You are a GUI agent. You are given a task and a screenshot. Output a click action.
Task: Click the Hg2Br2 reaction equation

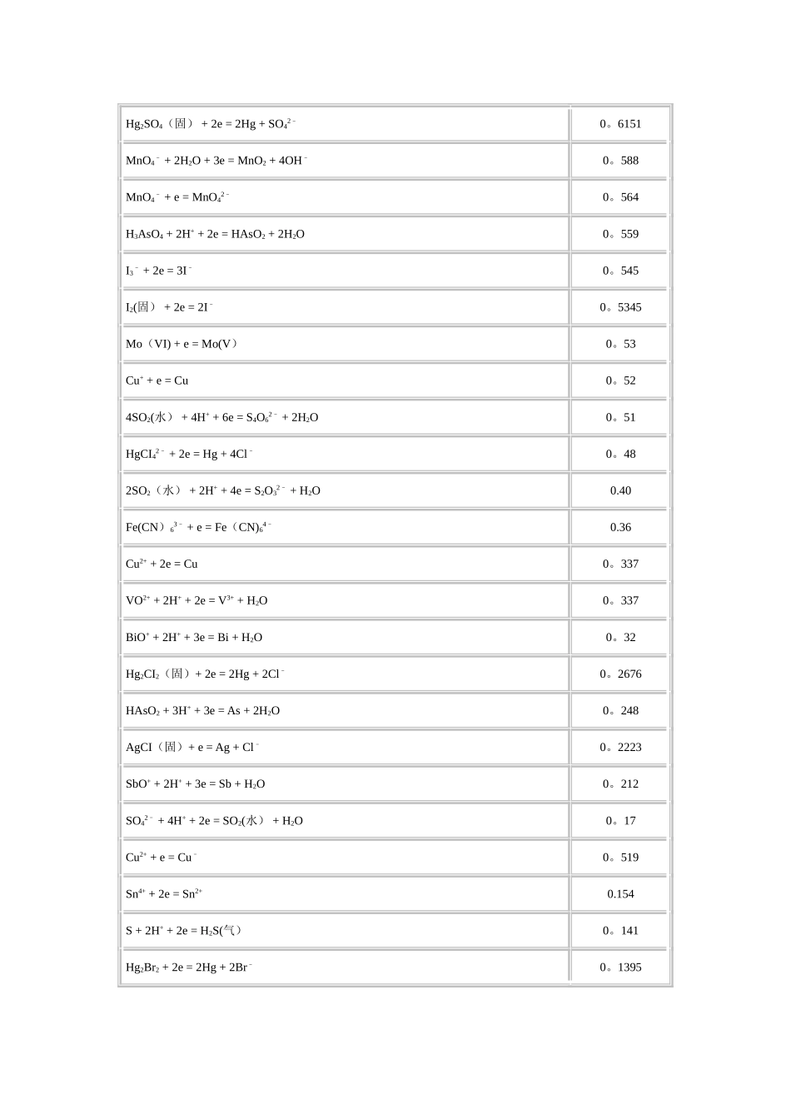(189, 967)
